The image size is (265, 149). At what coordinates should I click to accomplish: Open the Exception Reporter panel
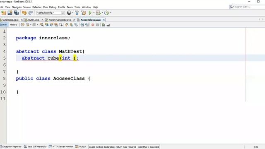11,147
